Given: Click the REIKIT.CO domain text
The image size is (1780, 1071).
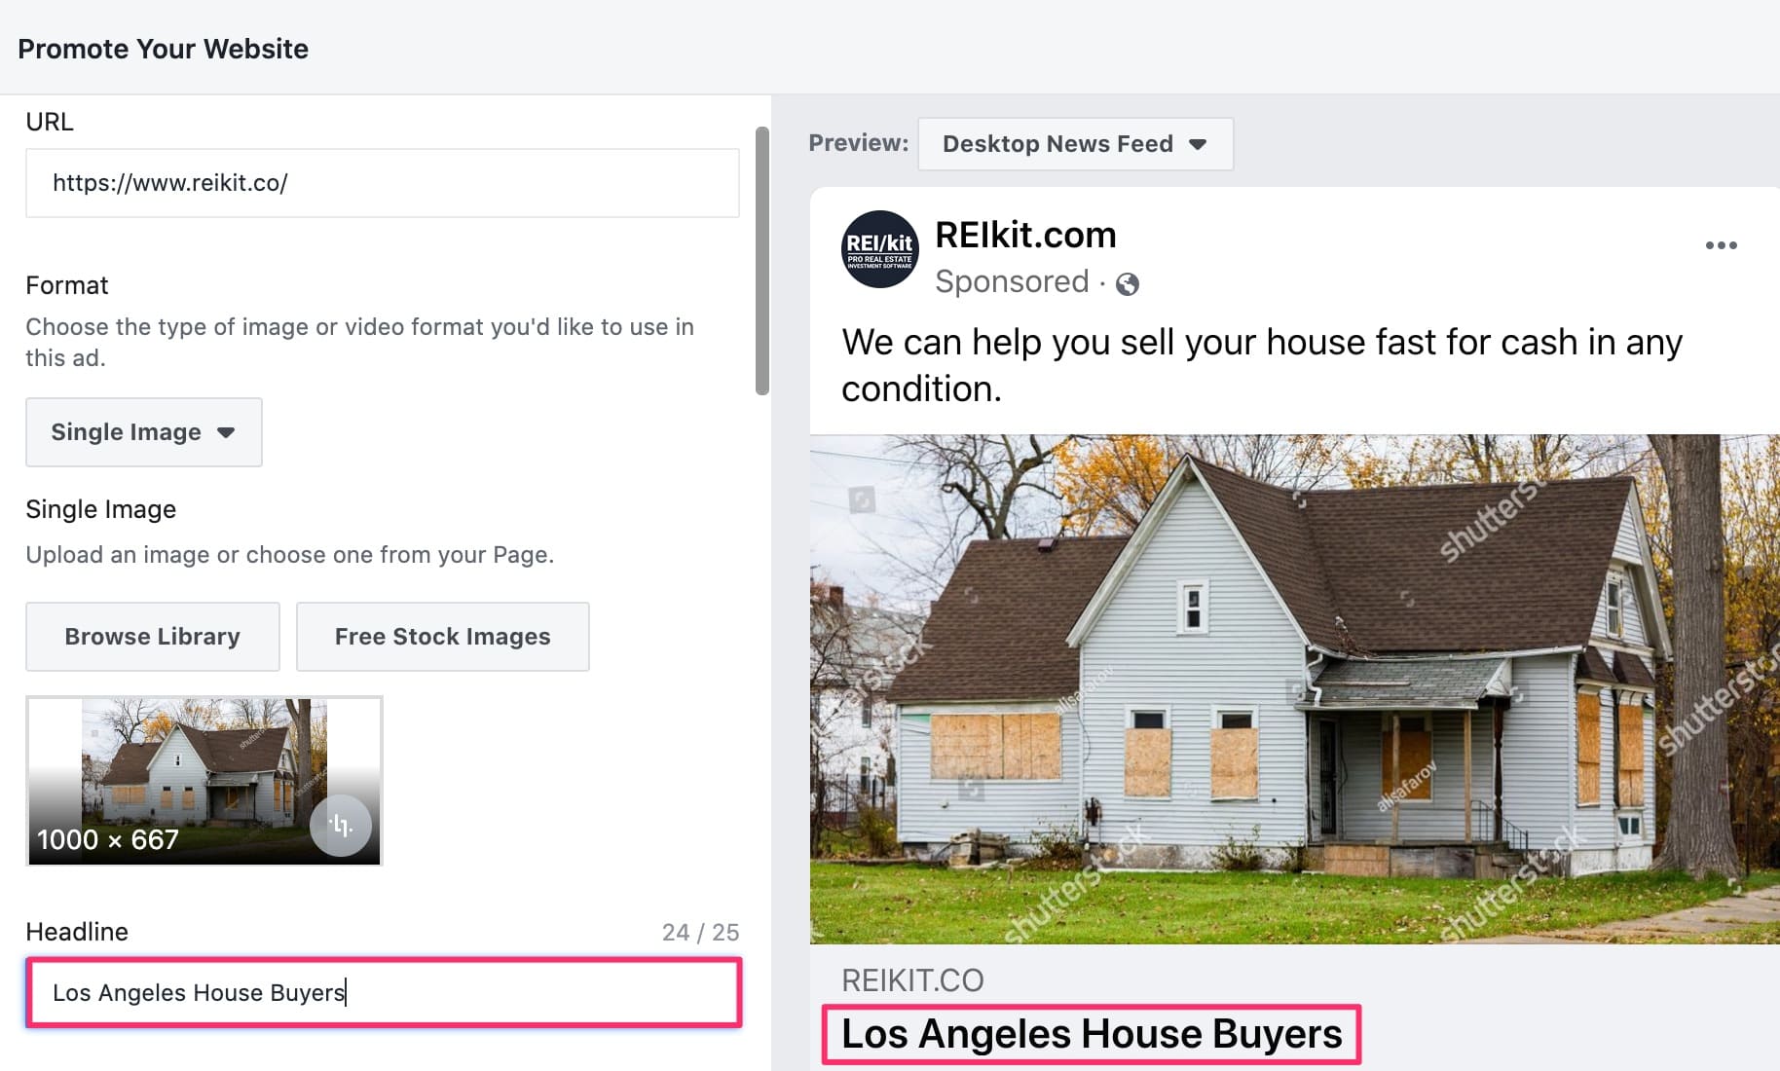Looking at the screenshot, I should pos(912,980).
